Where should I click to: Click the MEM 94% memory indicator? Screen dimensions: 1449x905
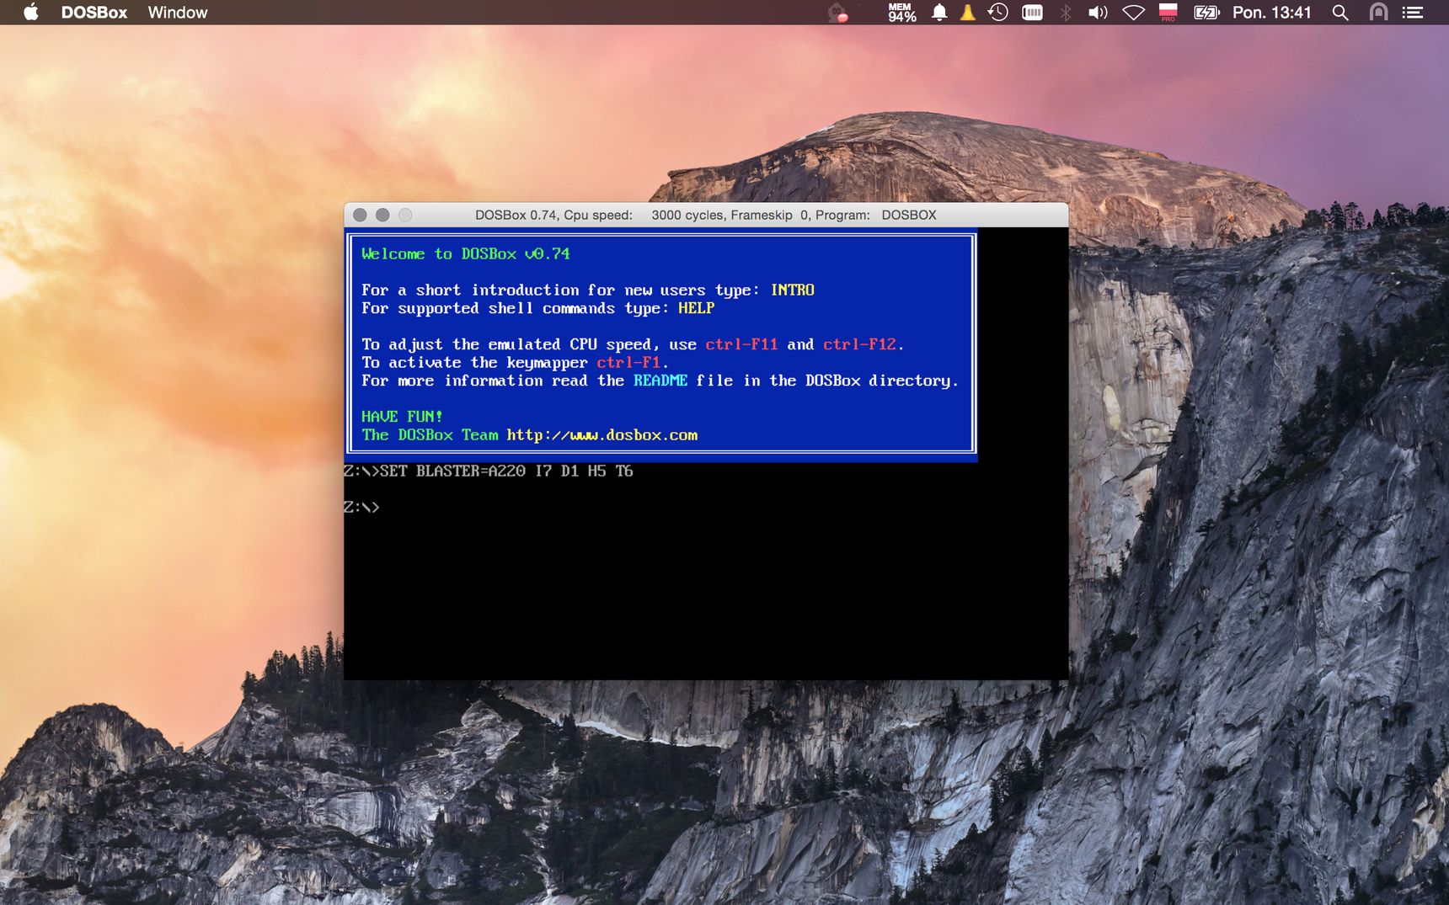click(x=901, y=12)
